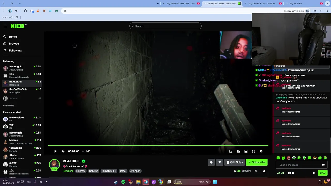Screen dimensions: 331x186
Task: Send message with Chat button
Action: point(323,173)
